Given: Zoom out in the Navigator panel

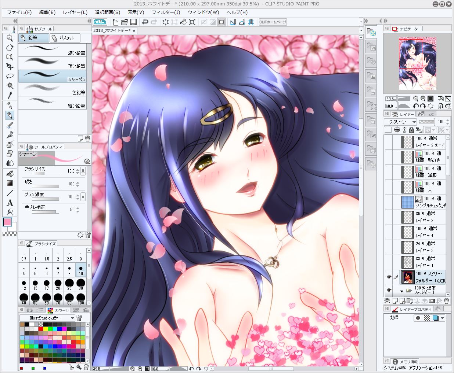Looking at the screenshot, I should click(415, 99).
